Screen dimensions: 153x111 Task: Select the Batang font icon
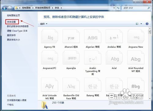coord(93,85)
